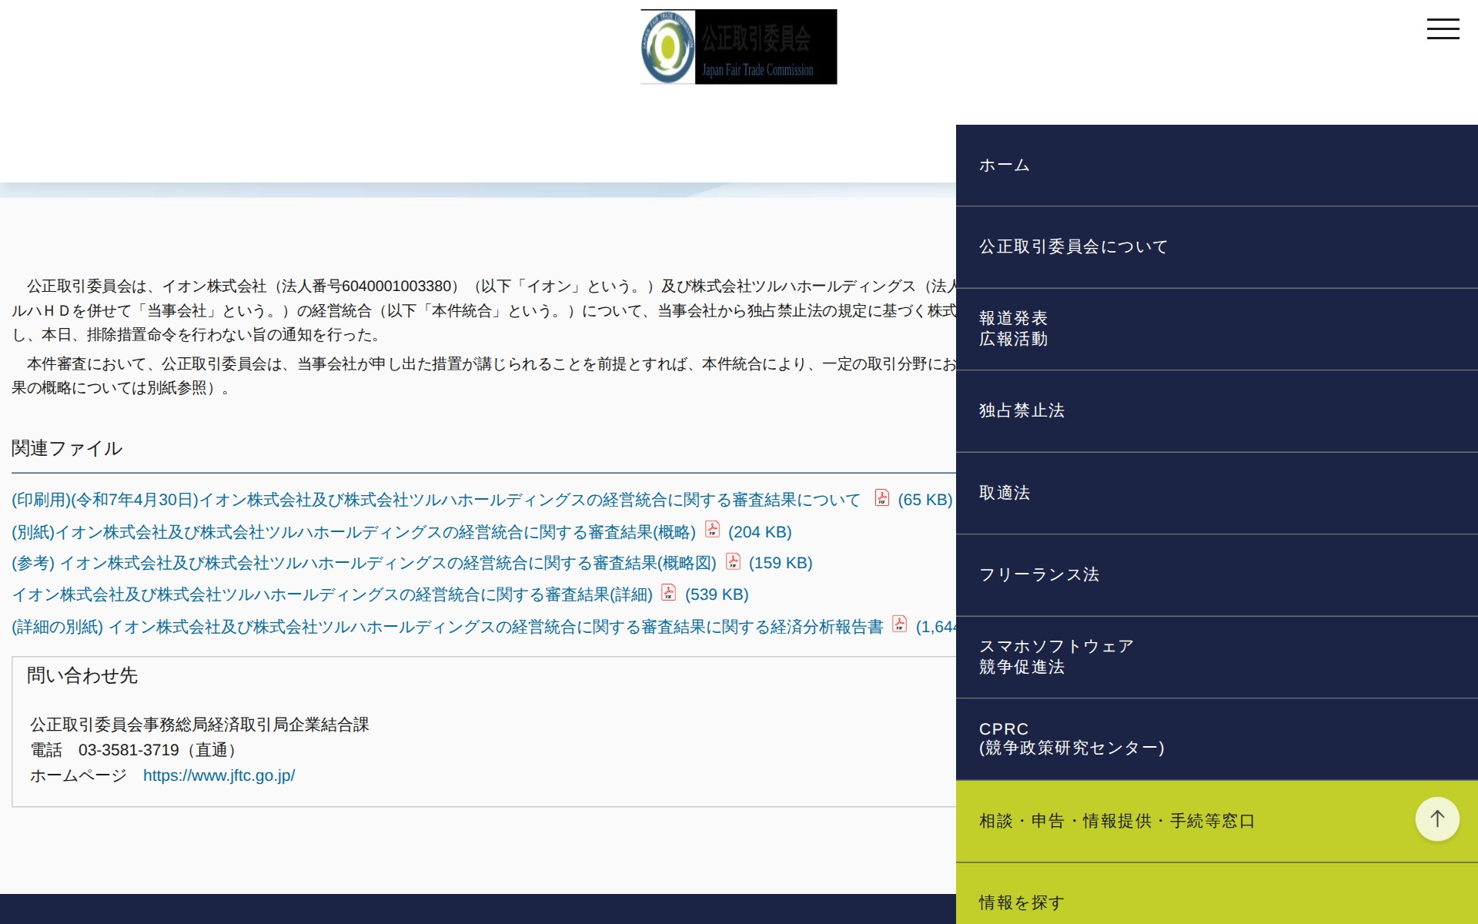
Task: Click PDF icon beside 経済分析報告書 link
Action: click(x=899, y=624)
